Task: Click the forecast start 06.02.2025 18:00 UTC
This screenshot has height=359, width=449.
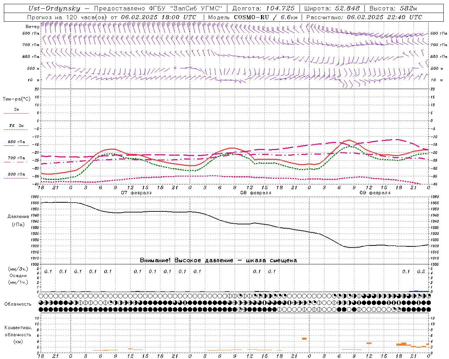Action: point(159,17)
